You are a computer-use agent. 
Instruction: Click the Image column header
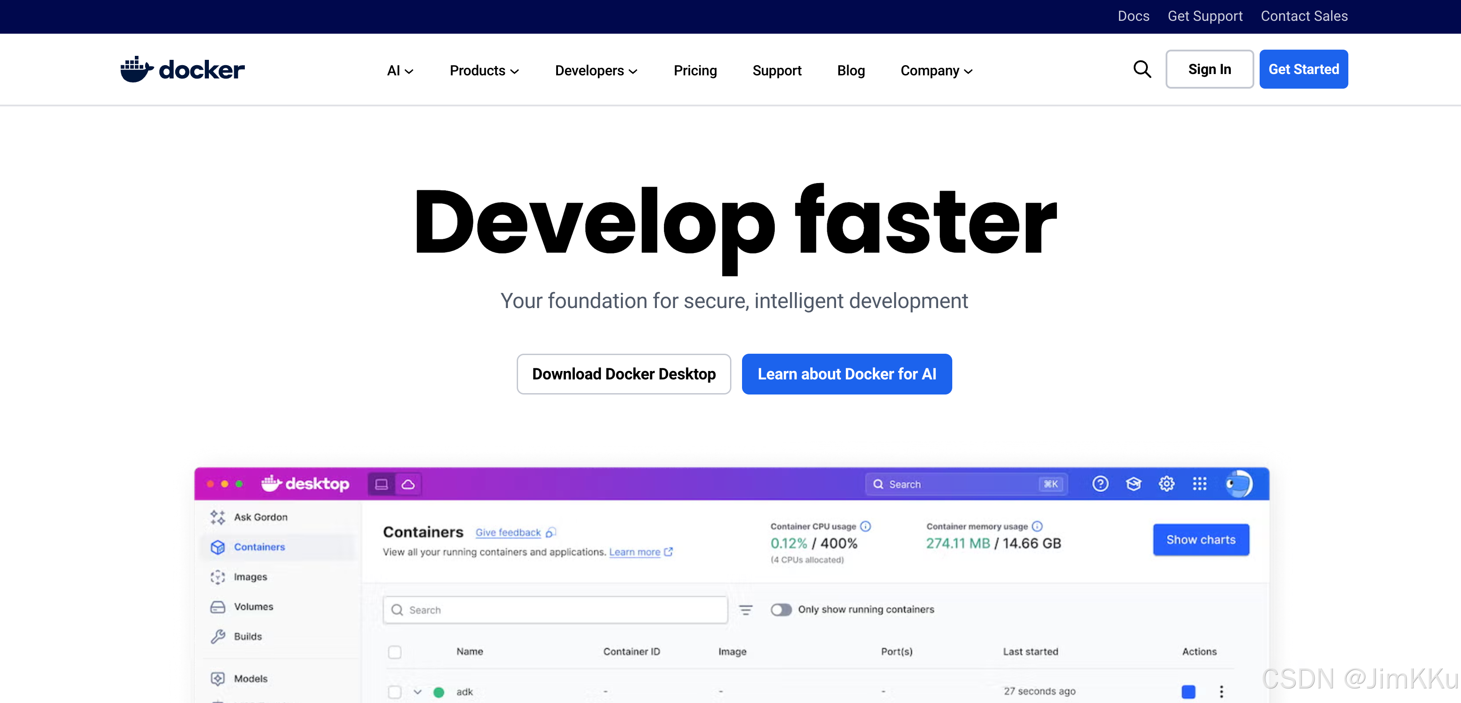(732, 652)
